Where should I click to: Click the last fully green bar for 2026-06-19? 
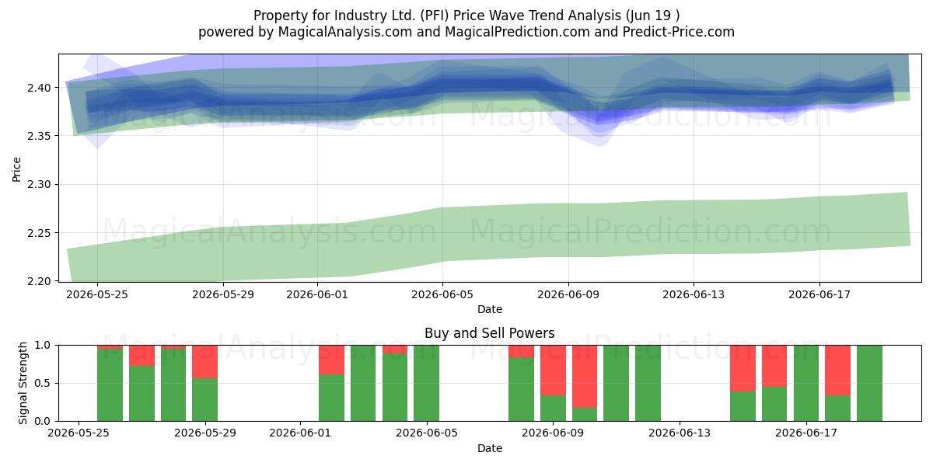869,383
